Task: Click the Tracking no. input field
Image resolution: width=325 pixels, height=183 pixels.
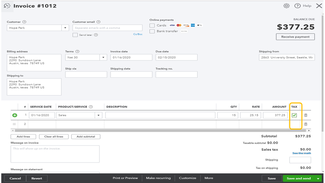Action: pos(176,75)
